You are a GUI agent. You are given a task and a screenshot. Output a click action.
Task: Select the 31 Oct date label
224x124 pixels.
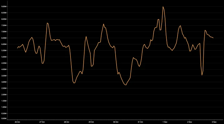[140, 122]
